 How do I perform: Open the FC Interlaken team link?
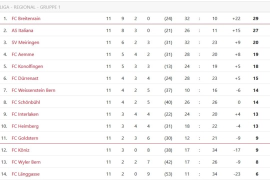25,114
